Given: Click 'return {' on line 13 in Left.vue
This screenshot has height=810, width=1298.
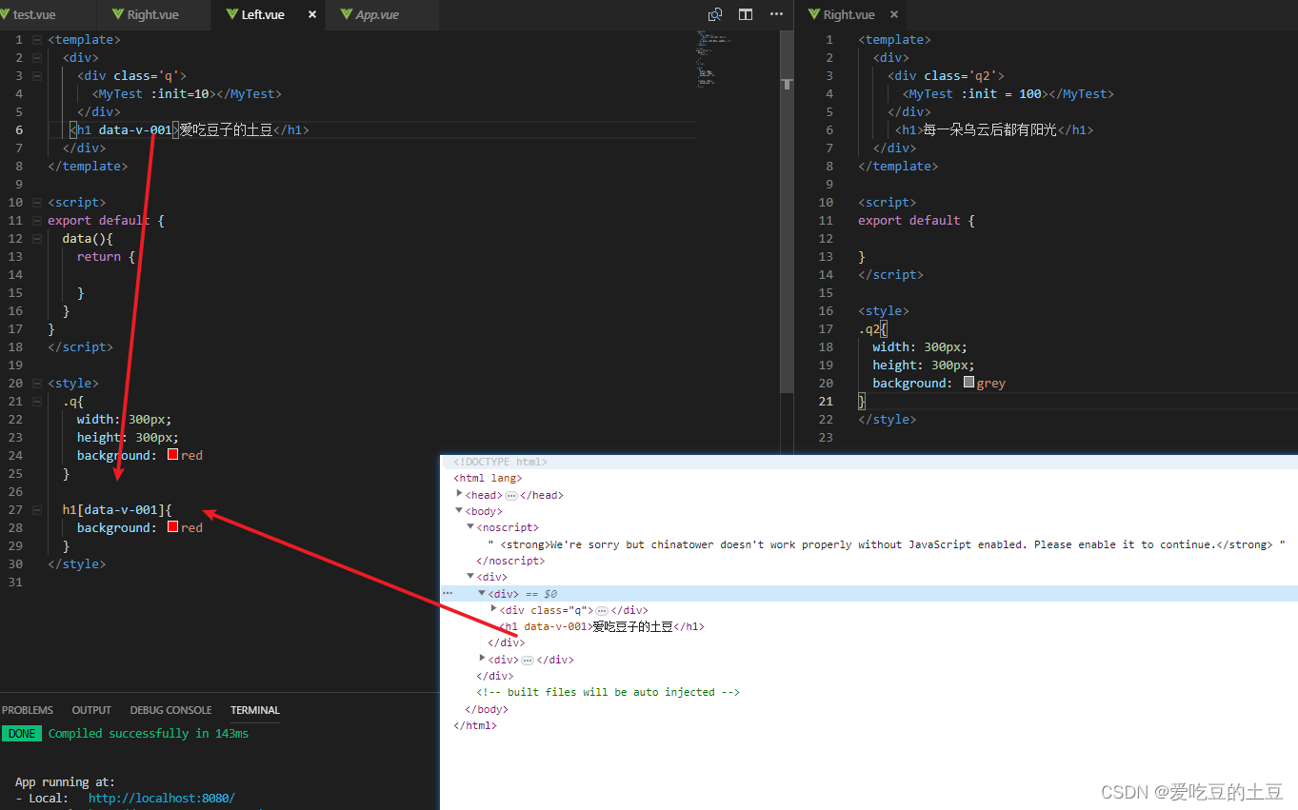Looking at the screenshot, I should [107, 257].
